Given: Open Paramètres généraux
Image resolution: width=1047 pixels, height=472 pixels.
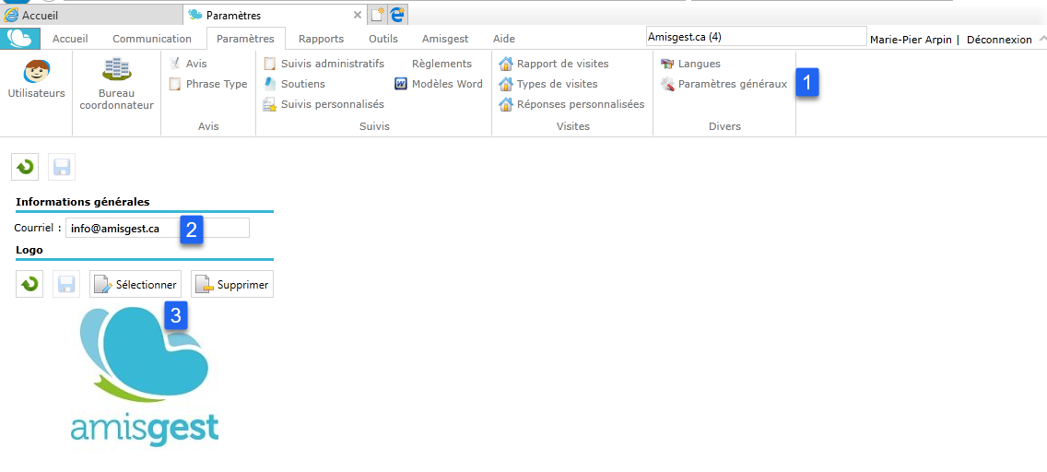Looking at the screenshot, I should click(x=723, y=84).
